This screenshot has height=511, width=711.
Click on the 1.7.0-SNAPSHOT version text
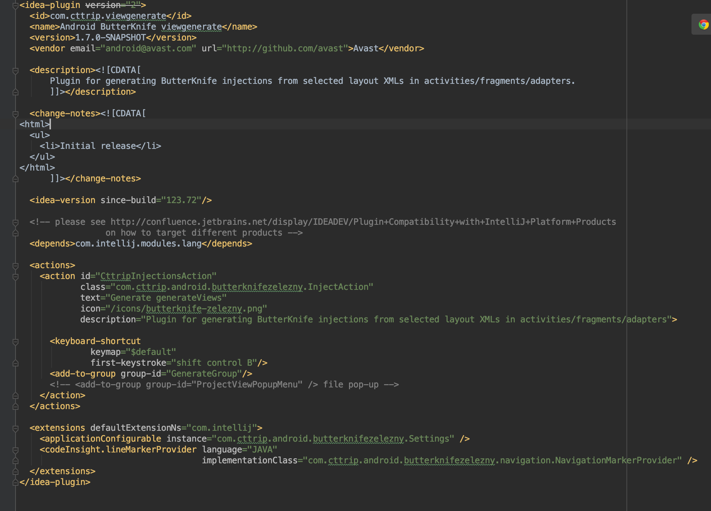pyautogui.click(x=110, y=38)
